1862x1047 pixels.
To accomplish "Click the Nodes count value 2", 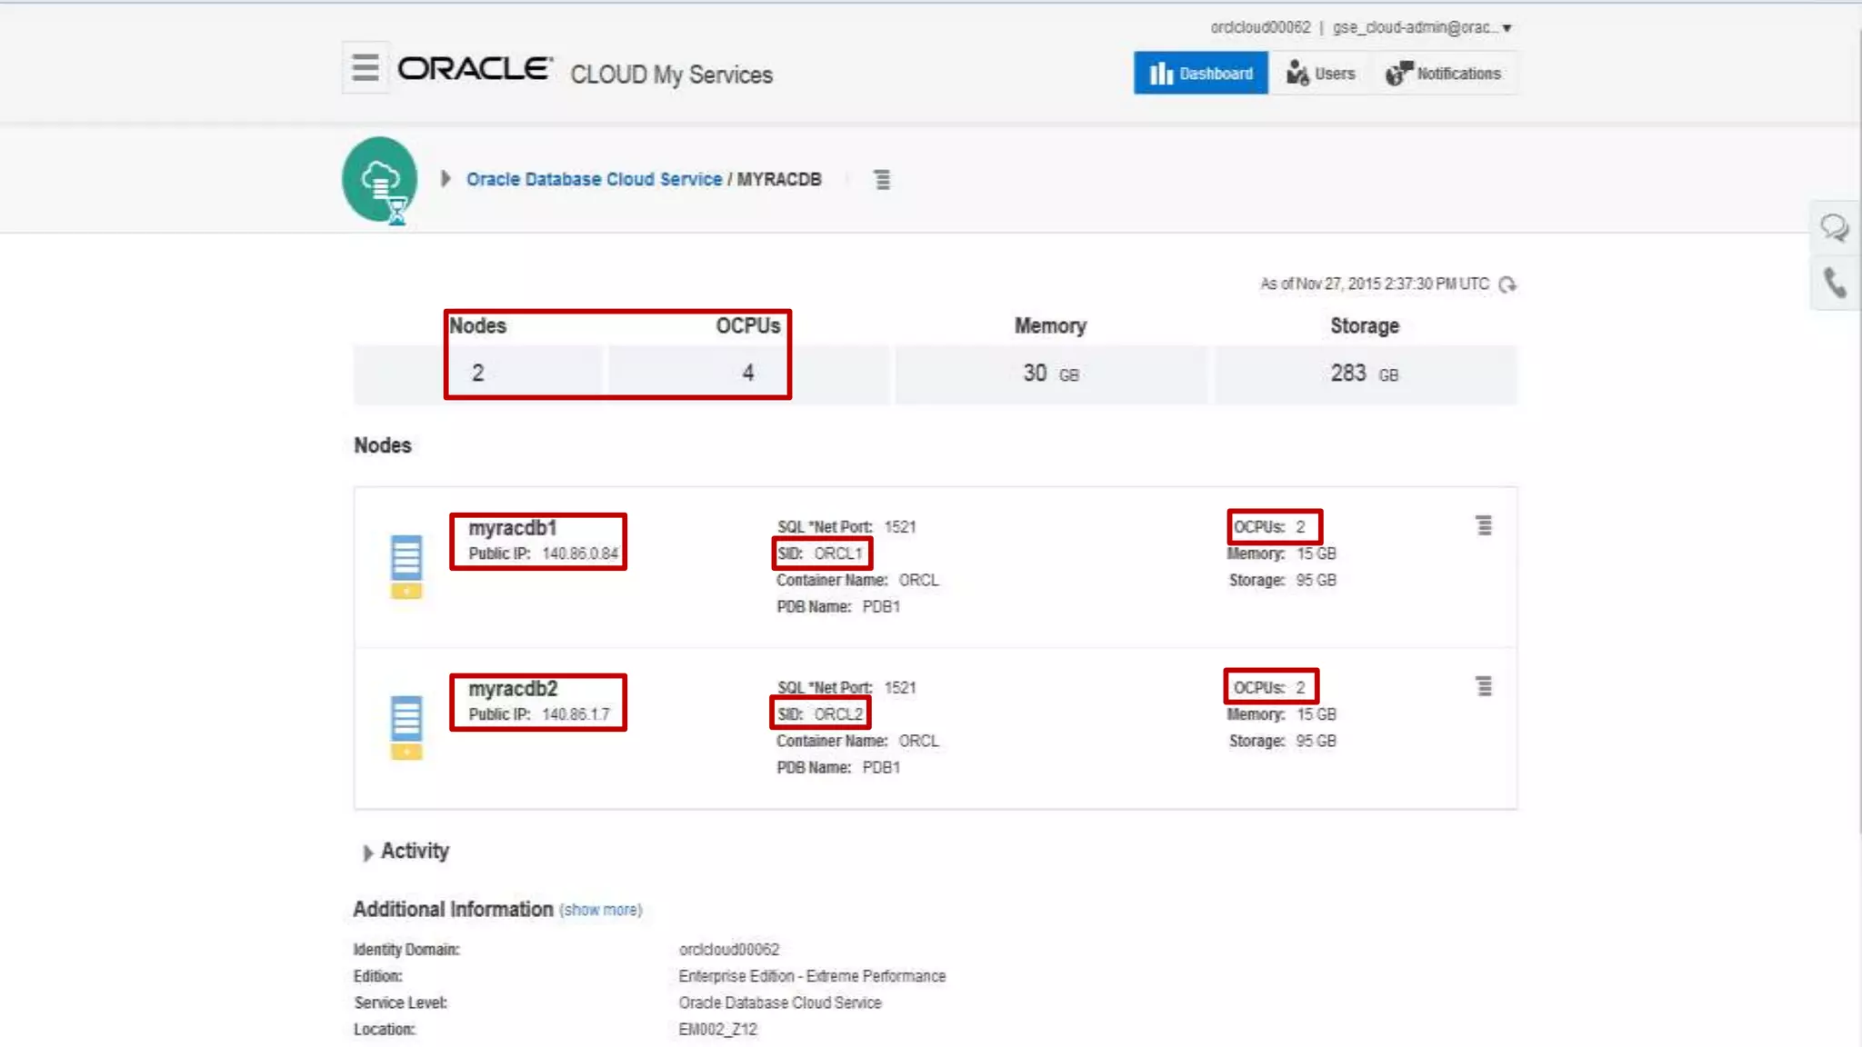I will click(x=477, y=373).
